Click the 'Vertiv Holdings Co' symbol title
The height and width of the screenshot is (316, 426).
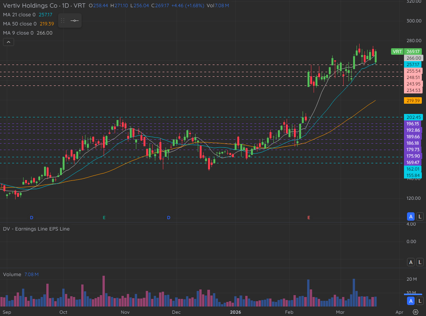[x=30, y=5]
